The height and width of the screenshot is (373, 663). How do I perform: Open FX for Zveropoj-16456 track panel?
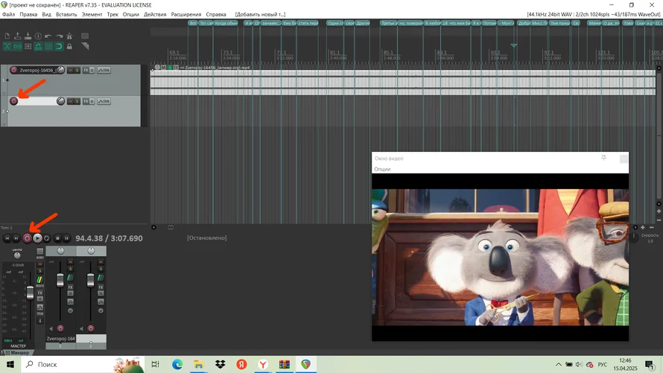(86, 70)
